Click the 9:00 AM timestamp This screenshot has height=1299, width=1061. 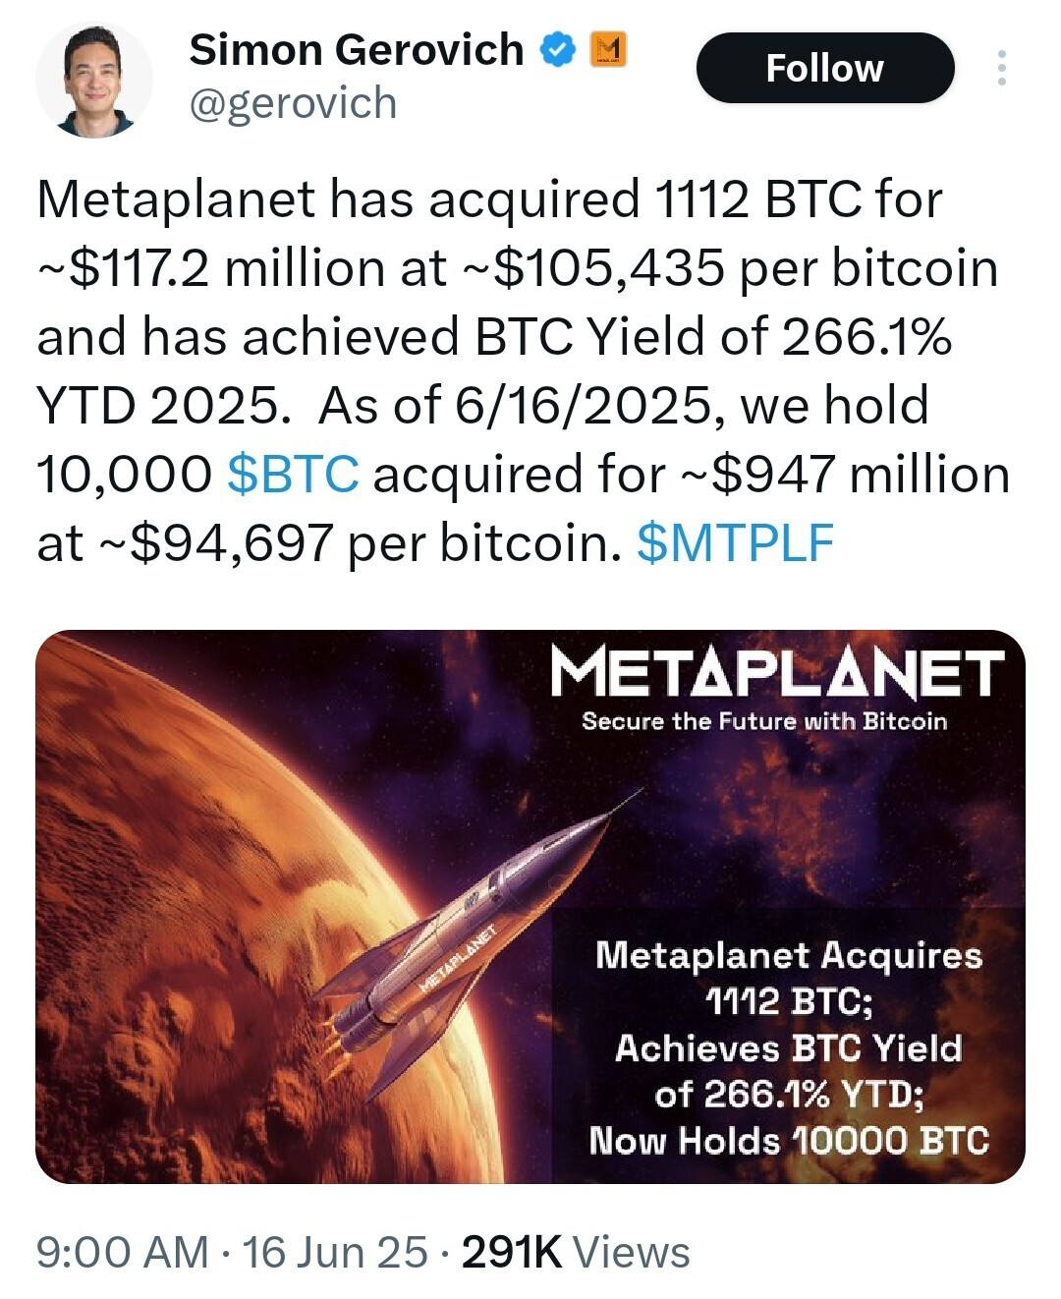pos(123,1253)
